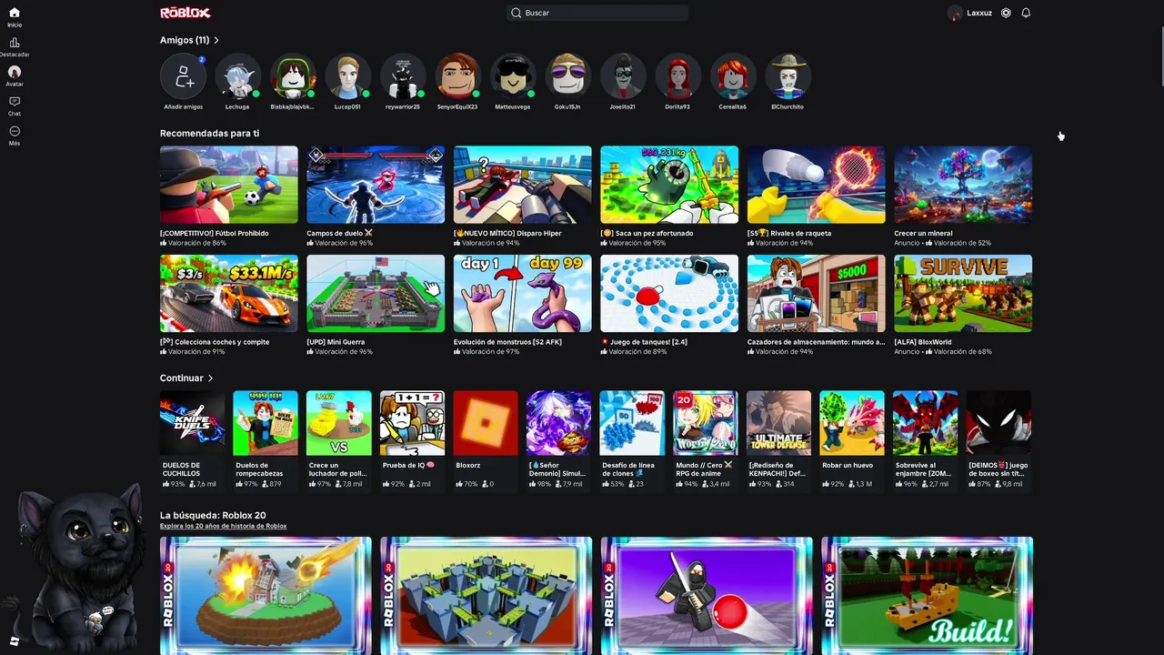
Task: Open the Fútbol Prohibido game thumbnail
Action: coord(229,185)
